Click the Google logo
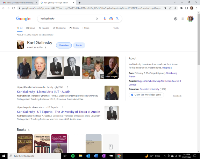 coord(23,19)
